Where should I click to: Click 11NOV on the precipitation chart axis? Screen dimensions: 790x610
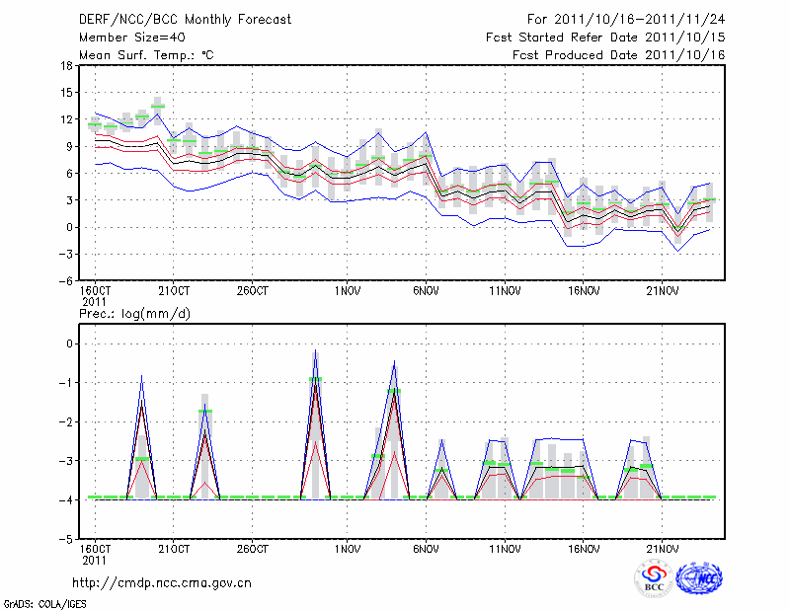(504, 549)
